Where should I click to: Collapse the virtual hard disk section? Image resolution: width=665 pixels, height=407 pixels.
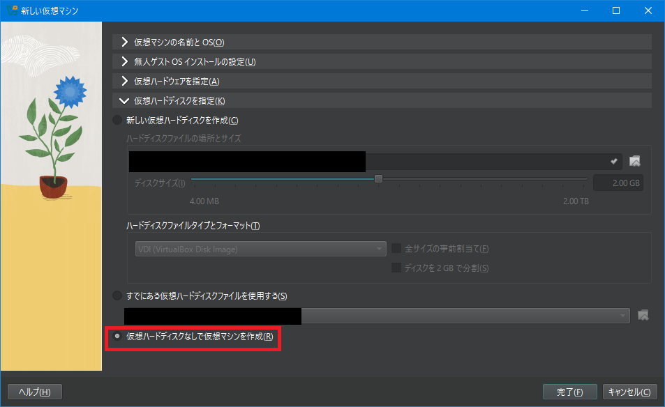click(x=382, y=100)
